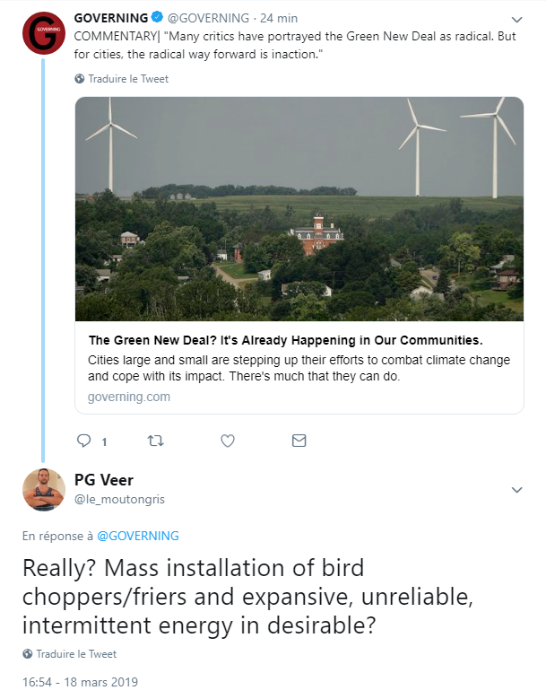
Task: Open the PG Veer display name
Action: coord(104,480)
